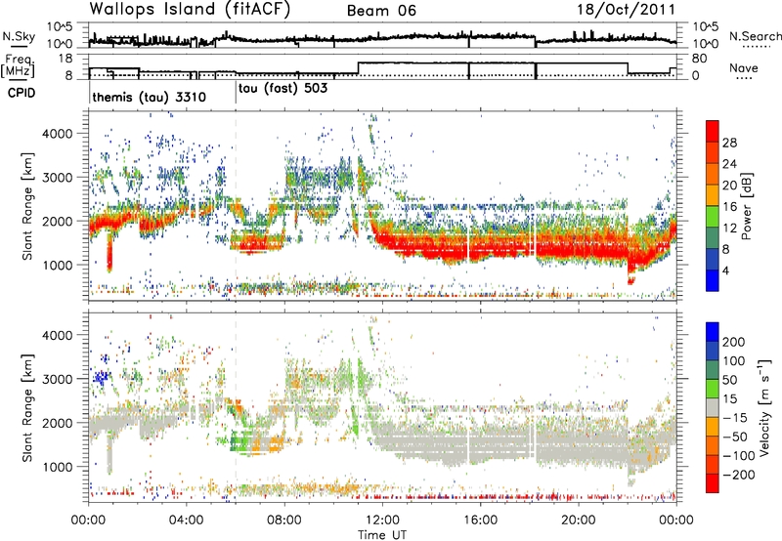Click the 'themis (tau) 3310' text
Image resolution: width=782 pixels, height=541 pixels.
click(150, 97)
